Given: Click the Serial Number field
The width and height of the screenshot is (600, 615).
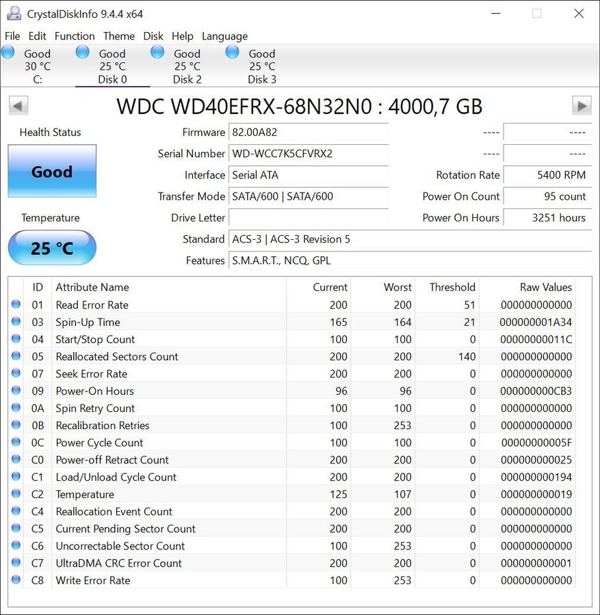Looking at the screenshot, I should coord(308,154).
